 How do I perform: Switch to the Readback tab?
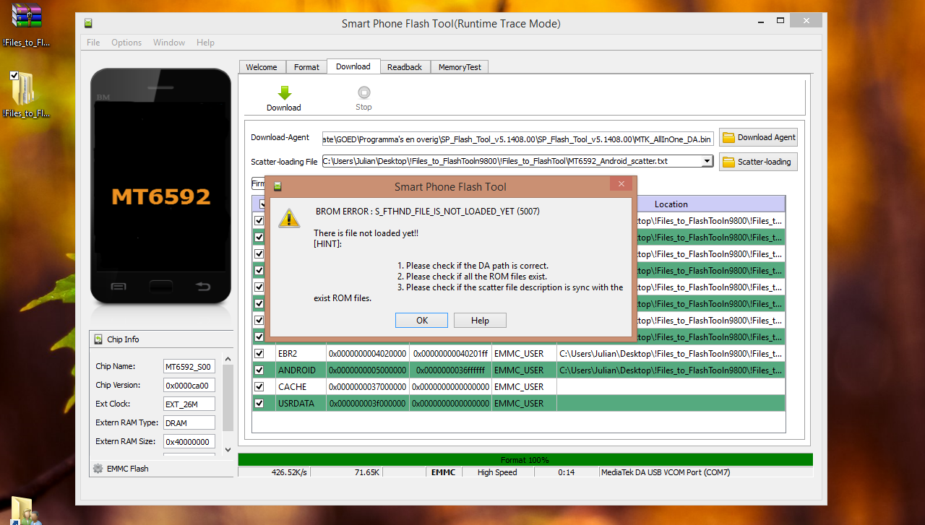(x=405, y=67)
